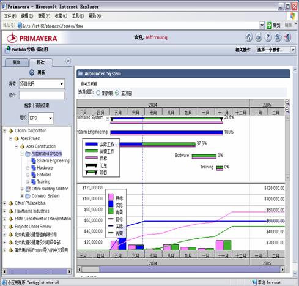This screenshot has height=286, width=299.
Task: Open the search-by project code dropdown
Action: [42, 84]
